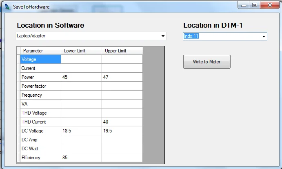Minimize the SaveToHardware window
This screenshot has width=282, height=169.
(244, 5)
